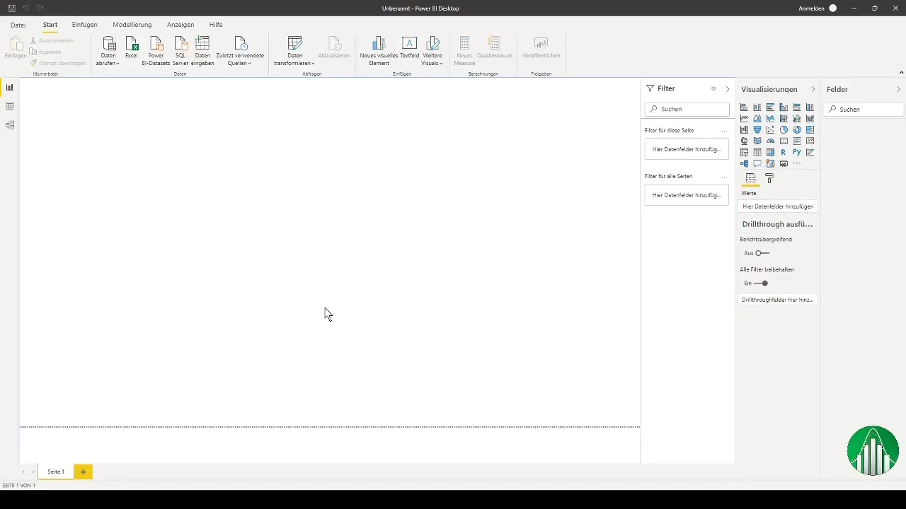Toggle Berichtsübergreifend switch

click(762, 253)
